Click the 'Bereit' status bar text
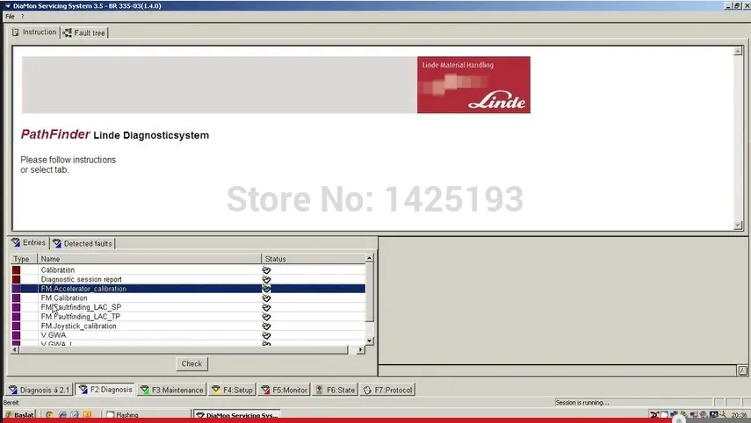Image resolution: width=751 pixels, height=423 pixels. (x=11, y=403)
